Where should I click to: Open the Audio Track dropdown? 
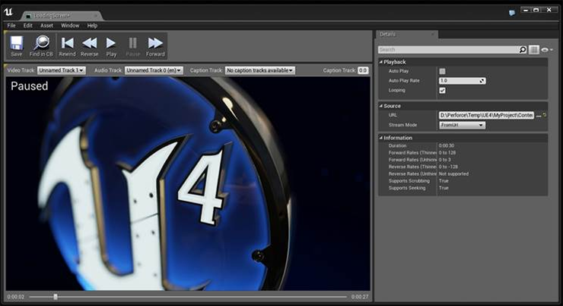pos(154,70)
